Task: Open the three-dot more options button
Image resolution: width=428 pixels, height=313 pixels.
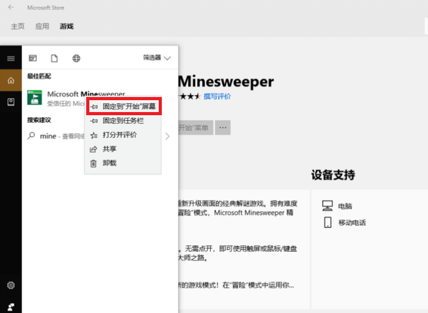Action: [x=223, y=128]
